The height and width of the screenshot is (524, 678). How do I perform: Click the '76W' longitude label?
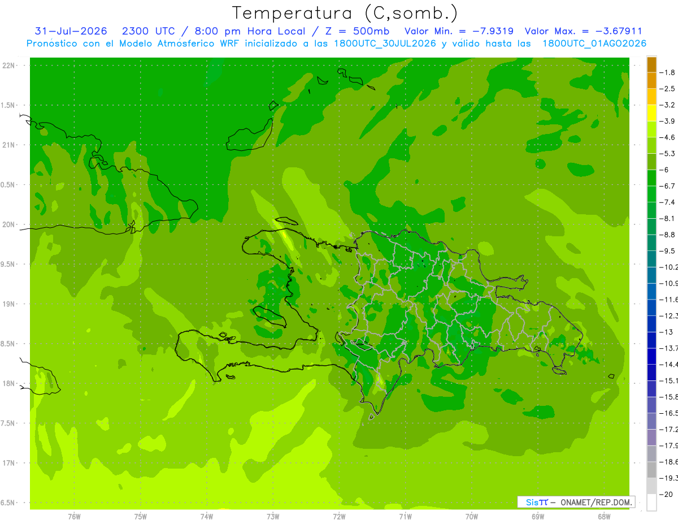(x=74, y=517)
